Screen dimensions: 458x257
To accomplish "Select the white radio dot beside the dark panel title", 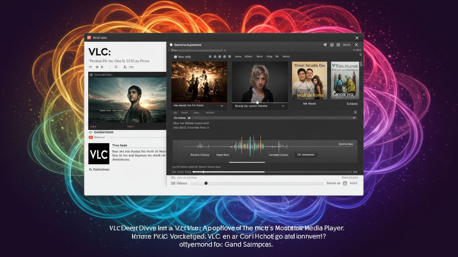I will 171,45.
